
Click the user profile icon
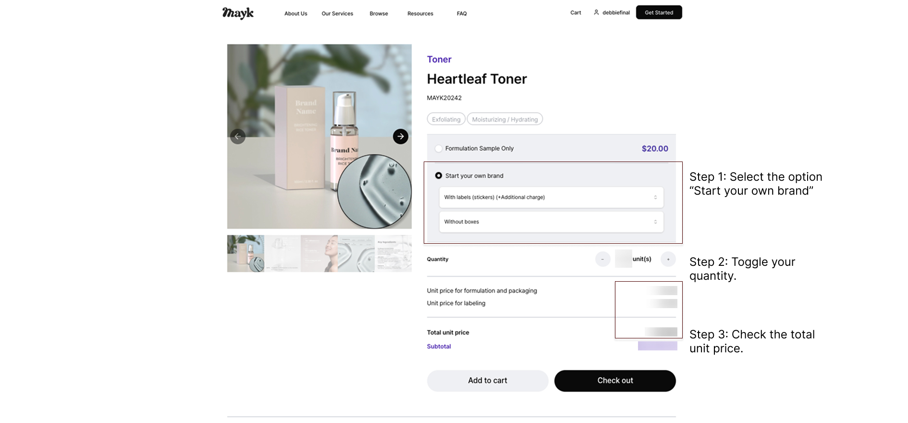(596, 12)
